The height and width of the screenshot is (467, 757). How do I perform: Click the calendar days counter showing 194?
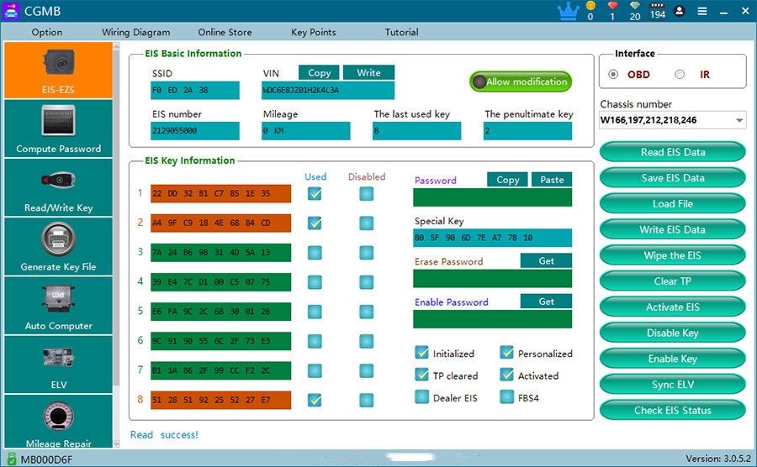coord(658,11)
